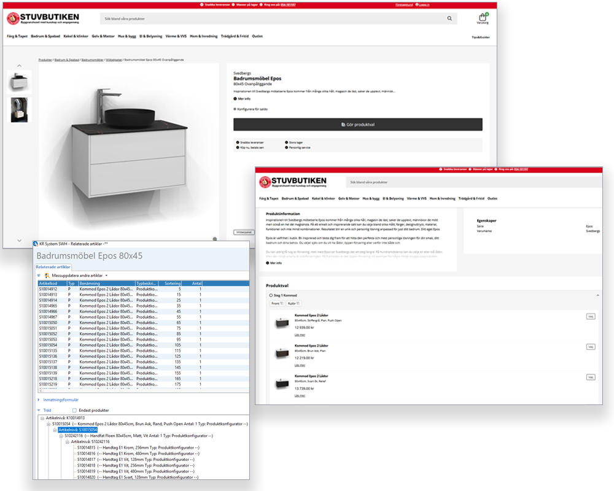Open the Relaterade artiklar tab
The width and height of the screenshot is (614, 491).
[53, 267]
